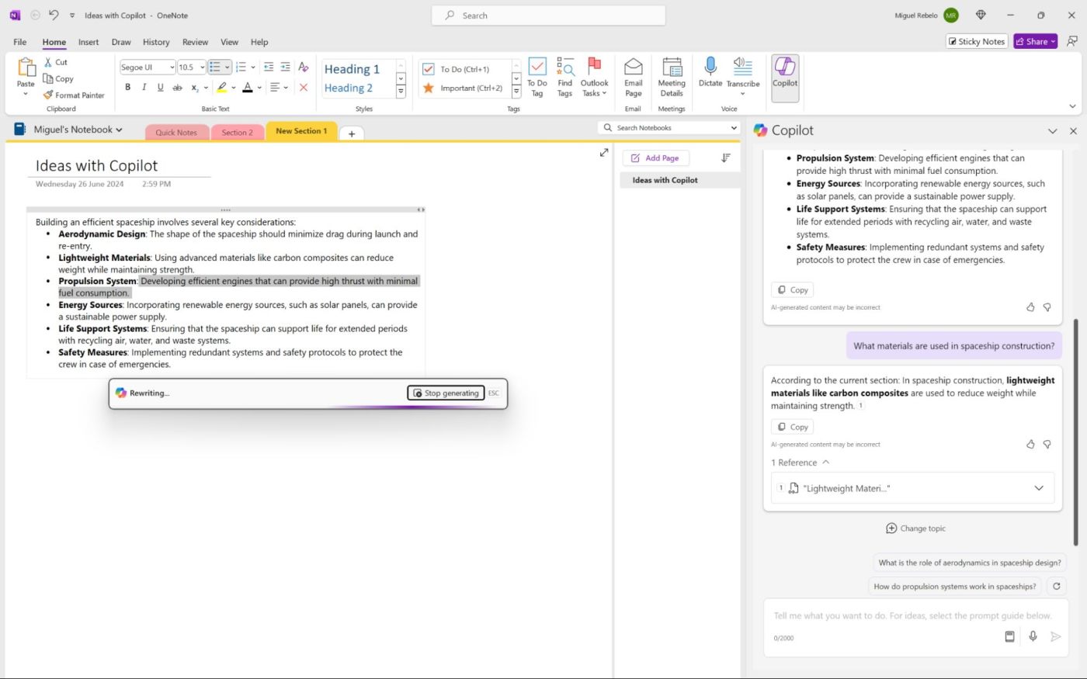Sort pages in the page list

pyautogui.click(x=726, y=158)
